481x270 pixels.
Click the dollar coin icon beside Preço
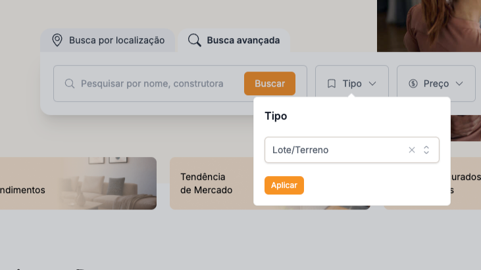tap(413, 83)
